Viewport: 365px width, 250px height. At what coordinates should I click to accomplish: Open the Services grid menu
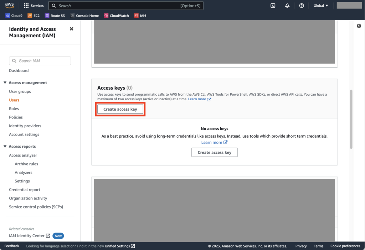pyautogui.click(x=34, y=6)
